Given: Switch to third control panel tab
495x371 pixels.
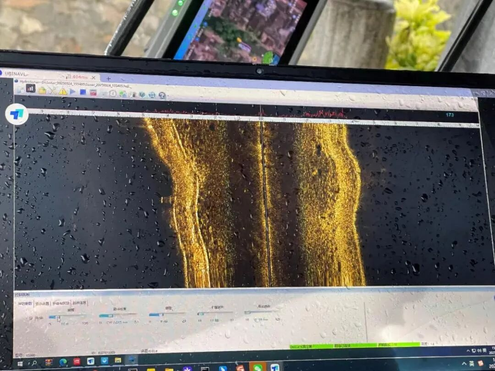Looking at the screenshot, I should [x=61, y=303].
